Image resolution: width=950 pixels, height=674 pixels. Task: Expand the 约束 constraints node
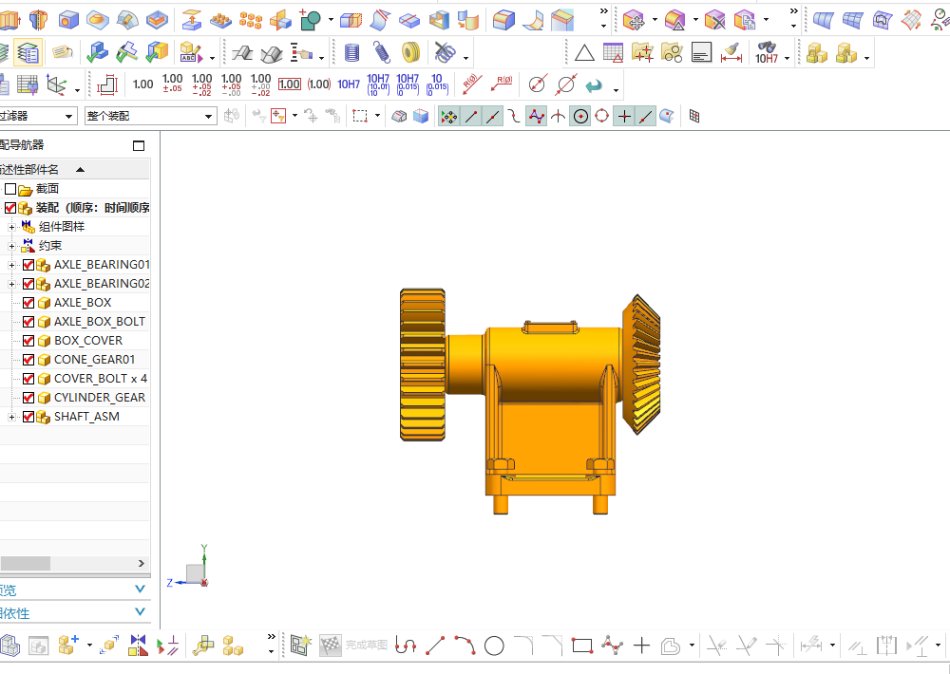click(x=11, y=246)
